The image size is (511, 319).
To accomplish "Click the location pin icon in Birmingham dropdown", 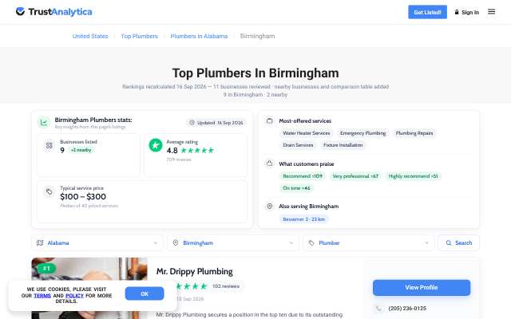I will (176, 242).
